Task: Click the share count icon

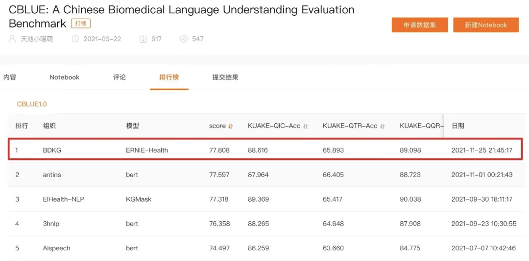Action: tap(184, 39)
